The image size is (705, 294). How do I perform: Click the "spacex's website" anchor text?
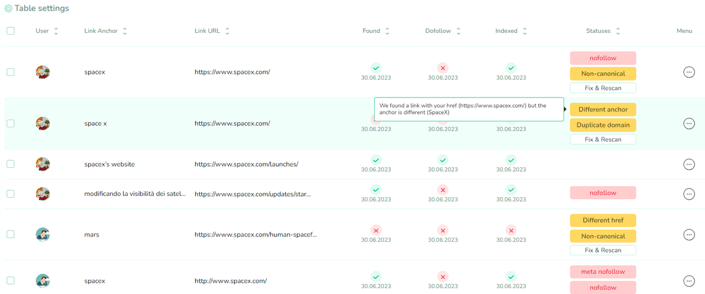109,164
